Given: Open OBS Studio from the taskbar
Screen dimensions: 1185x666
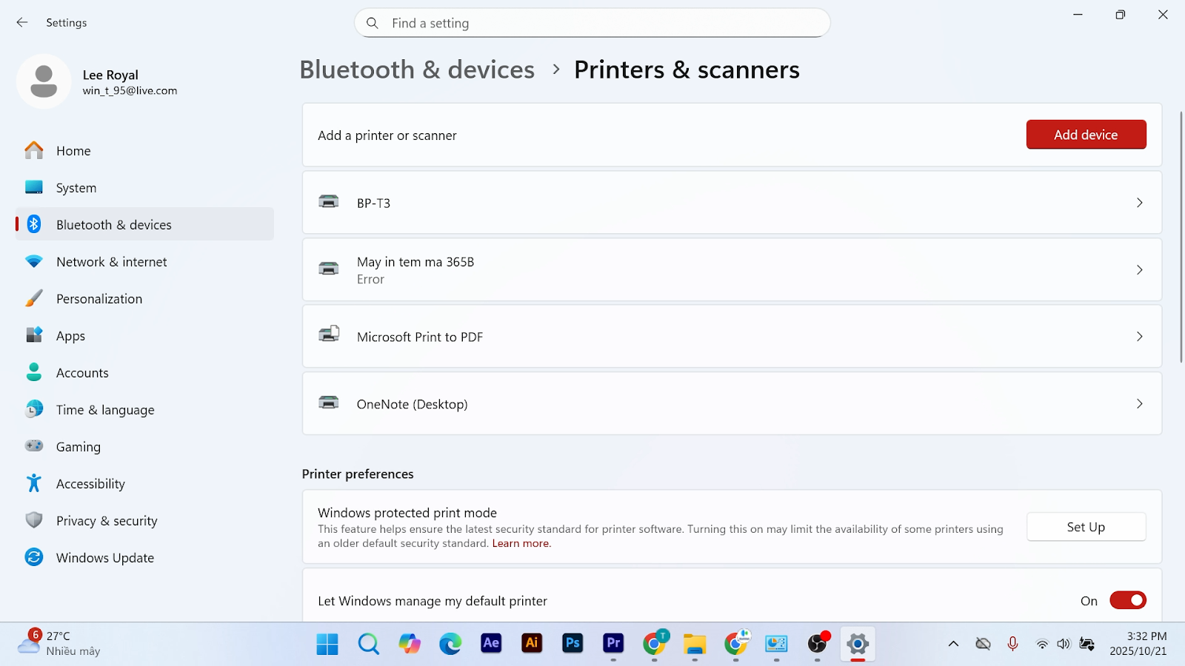Looking at the screenshot, I should point(817,644).
